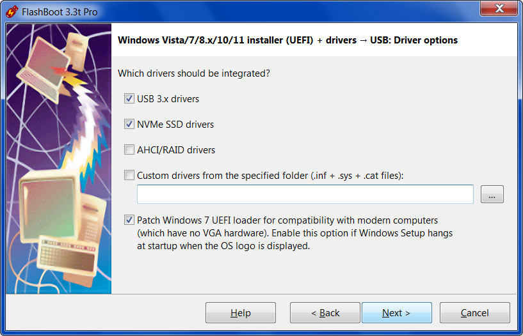Click the 'Driver options' wizard heading
The width and height of the screenshot is (523, 336).
tap(287, 40)
